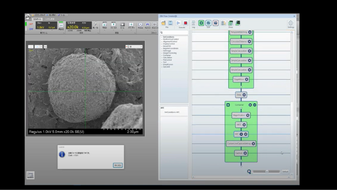The height and width of the screenshot is (190, 337).
Task: Expand the Calculation category
Action: (161, 58)
